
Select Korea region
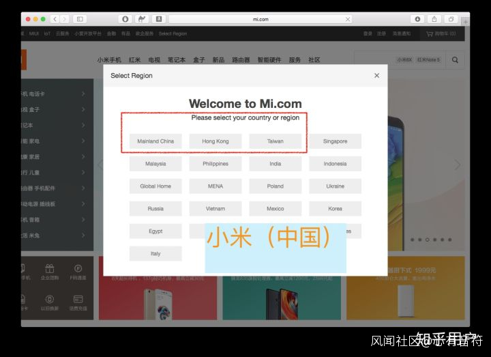(x=335, y=209)
